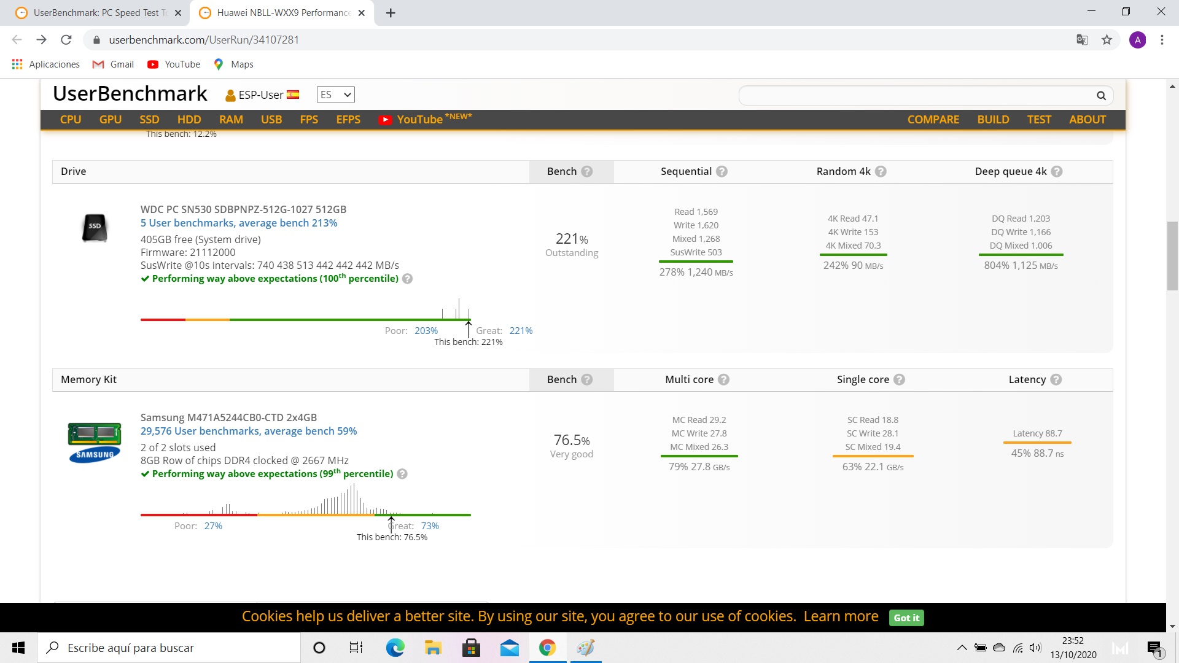
Task: Open the Learn more cookies link
Action: [x=840, y=616]
